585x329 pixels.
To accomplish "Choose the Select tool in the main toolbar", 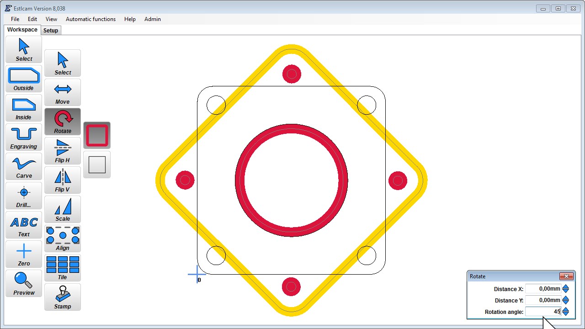I will click(24, 49).
